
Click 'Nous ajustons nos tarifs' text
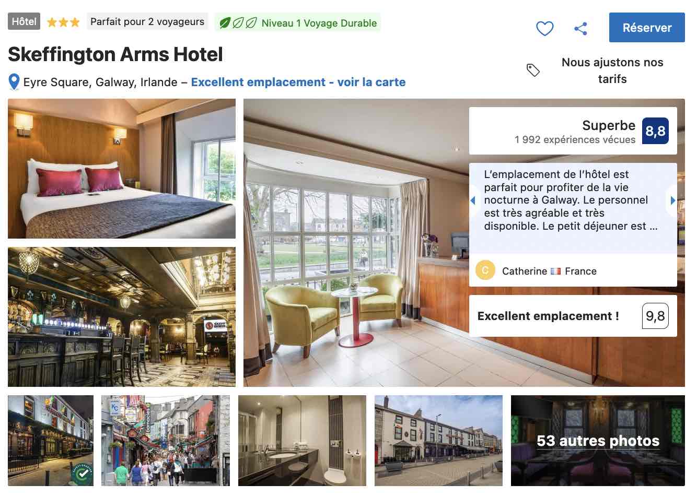pos(612,70)
